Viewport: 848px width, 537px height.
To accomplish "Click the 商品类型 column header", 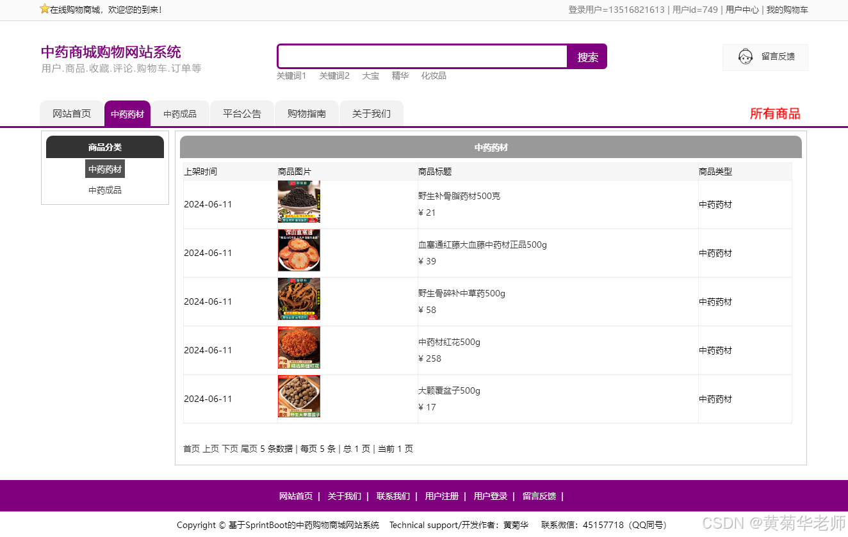I will (715, 172).
